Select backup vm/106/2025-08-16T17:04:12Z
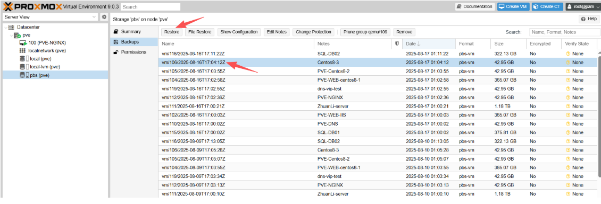 pos(378,63)
